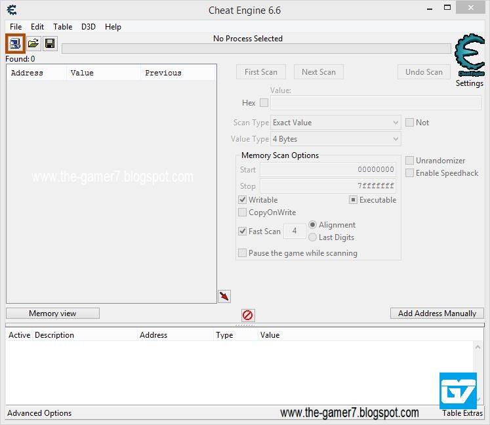The height and width of the screenshot is (425, 490).
Task: Click the red arrow add-to-list icon
Action: pyautogui.click(x=224, y=296)
